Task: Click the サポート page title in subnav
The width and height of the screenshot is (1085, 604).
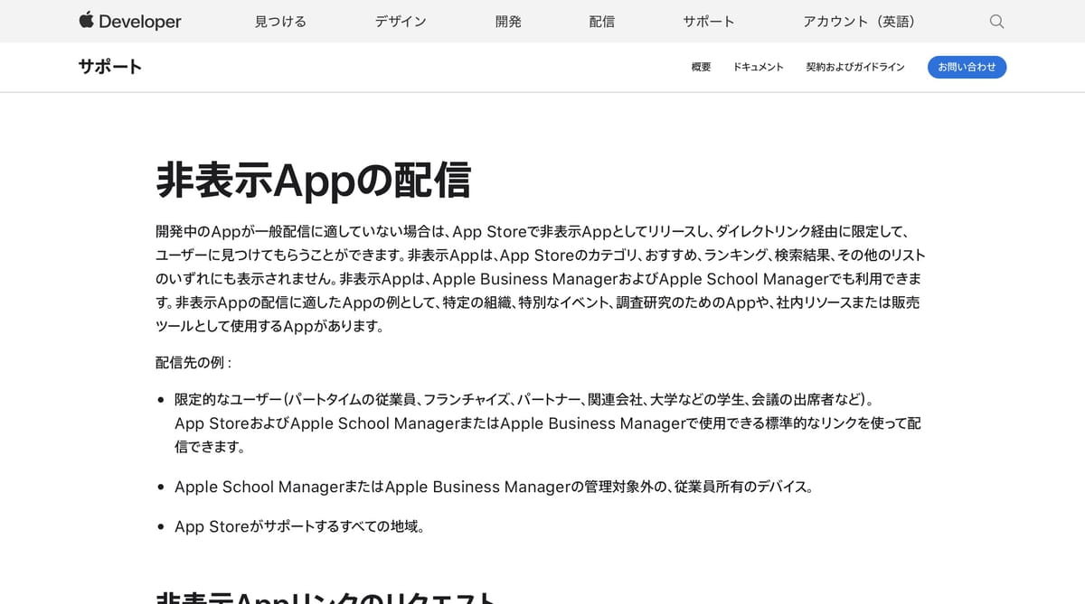Action: pyautogui.click(x=110, y=67)
